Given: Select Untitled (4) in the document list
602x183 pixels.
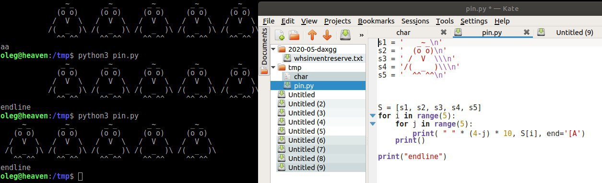Looking at the screenshot, I should [307, 122].
